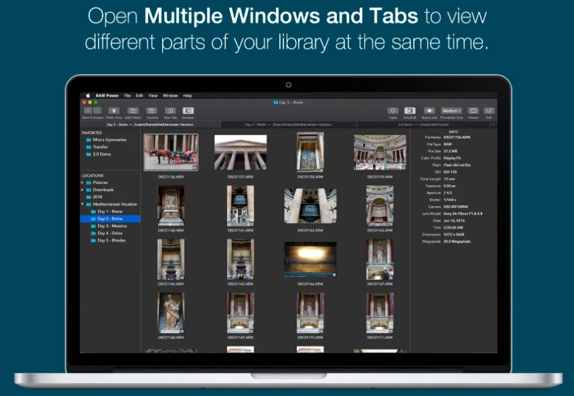Collapse the Mediterranean Vacation folder
Viewport: 574px width, 396px height.
[82, 204]
